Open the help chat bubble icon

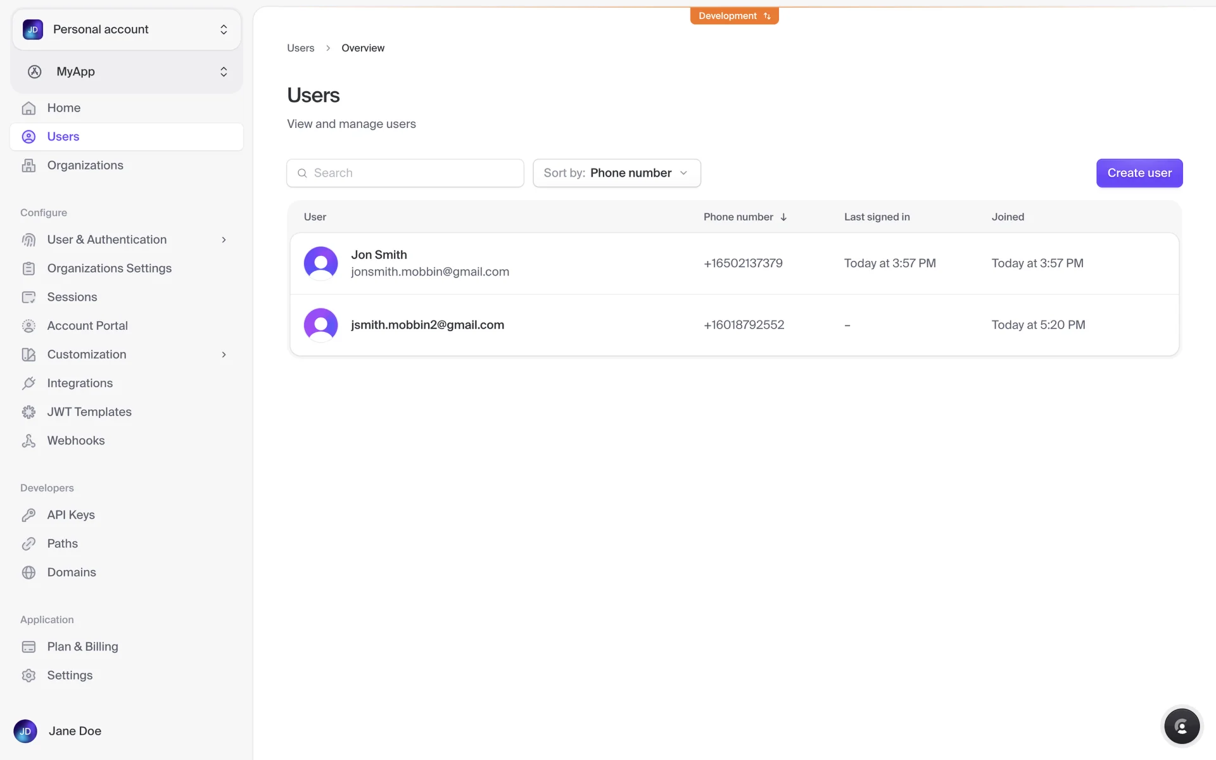(x=1181, y=726)
